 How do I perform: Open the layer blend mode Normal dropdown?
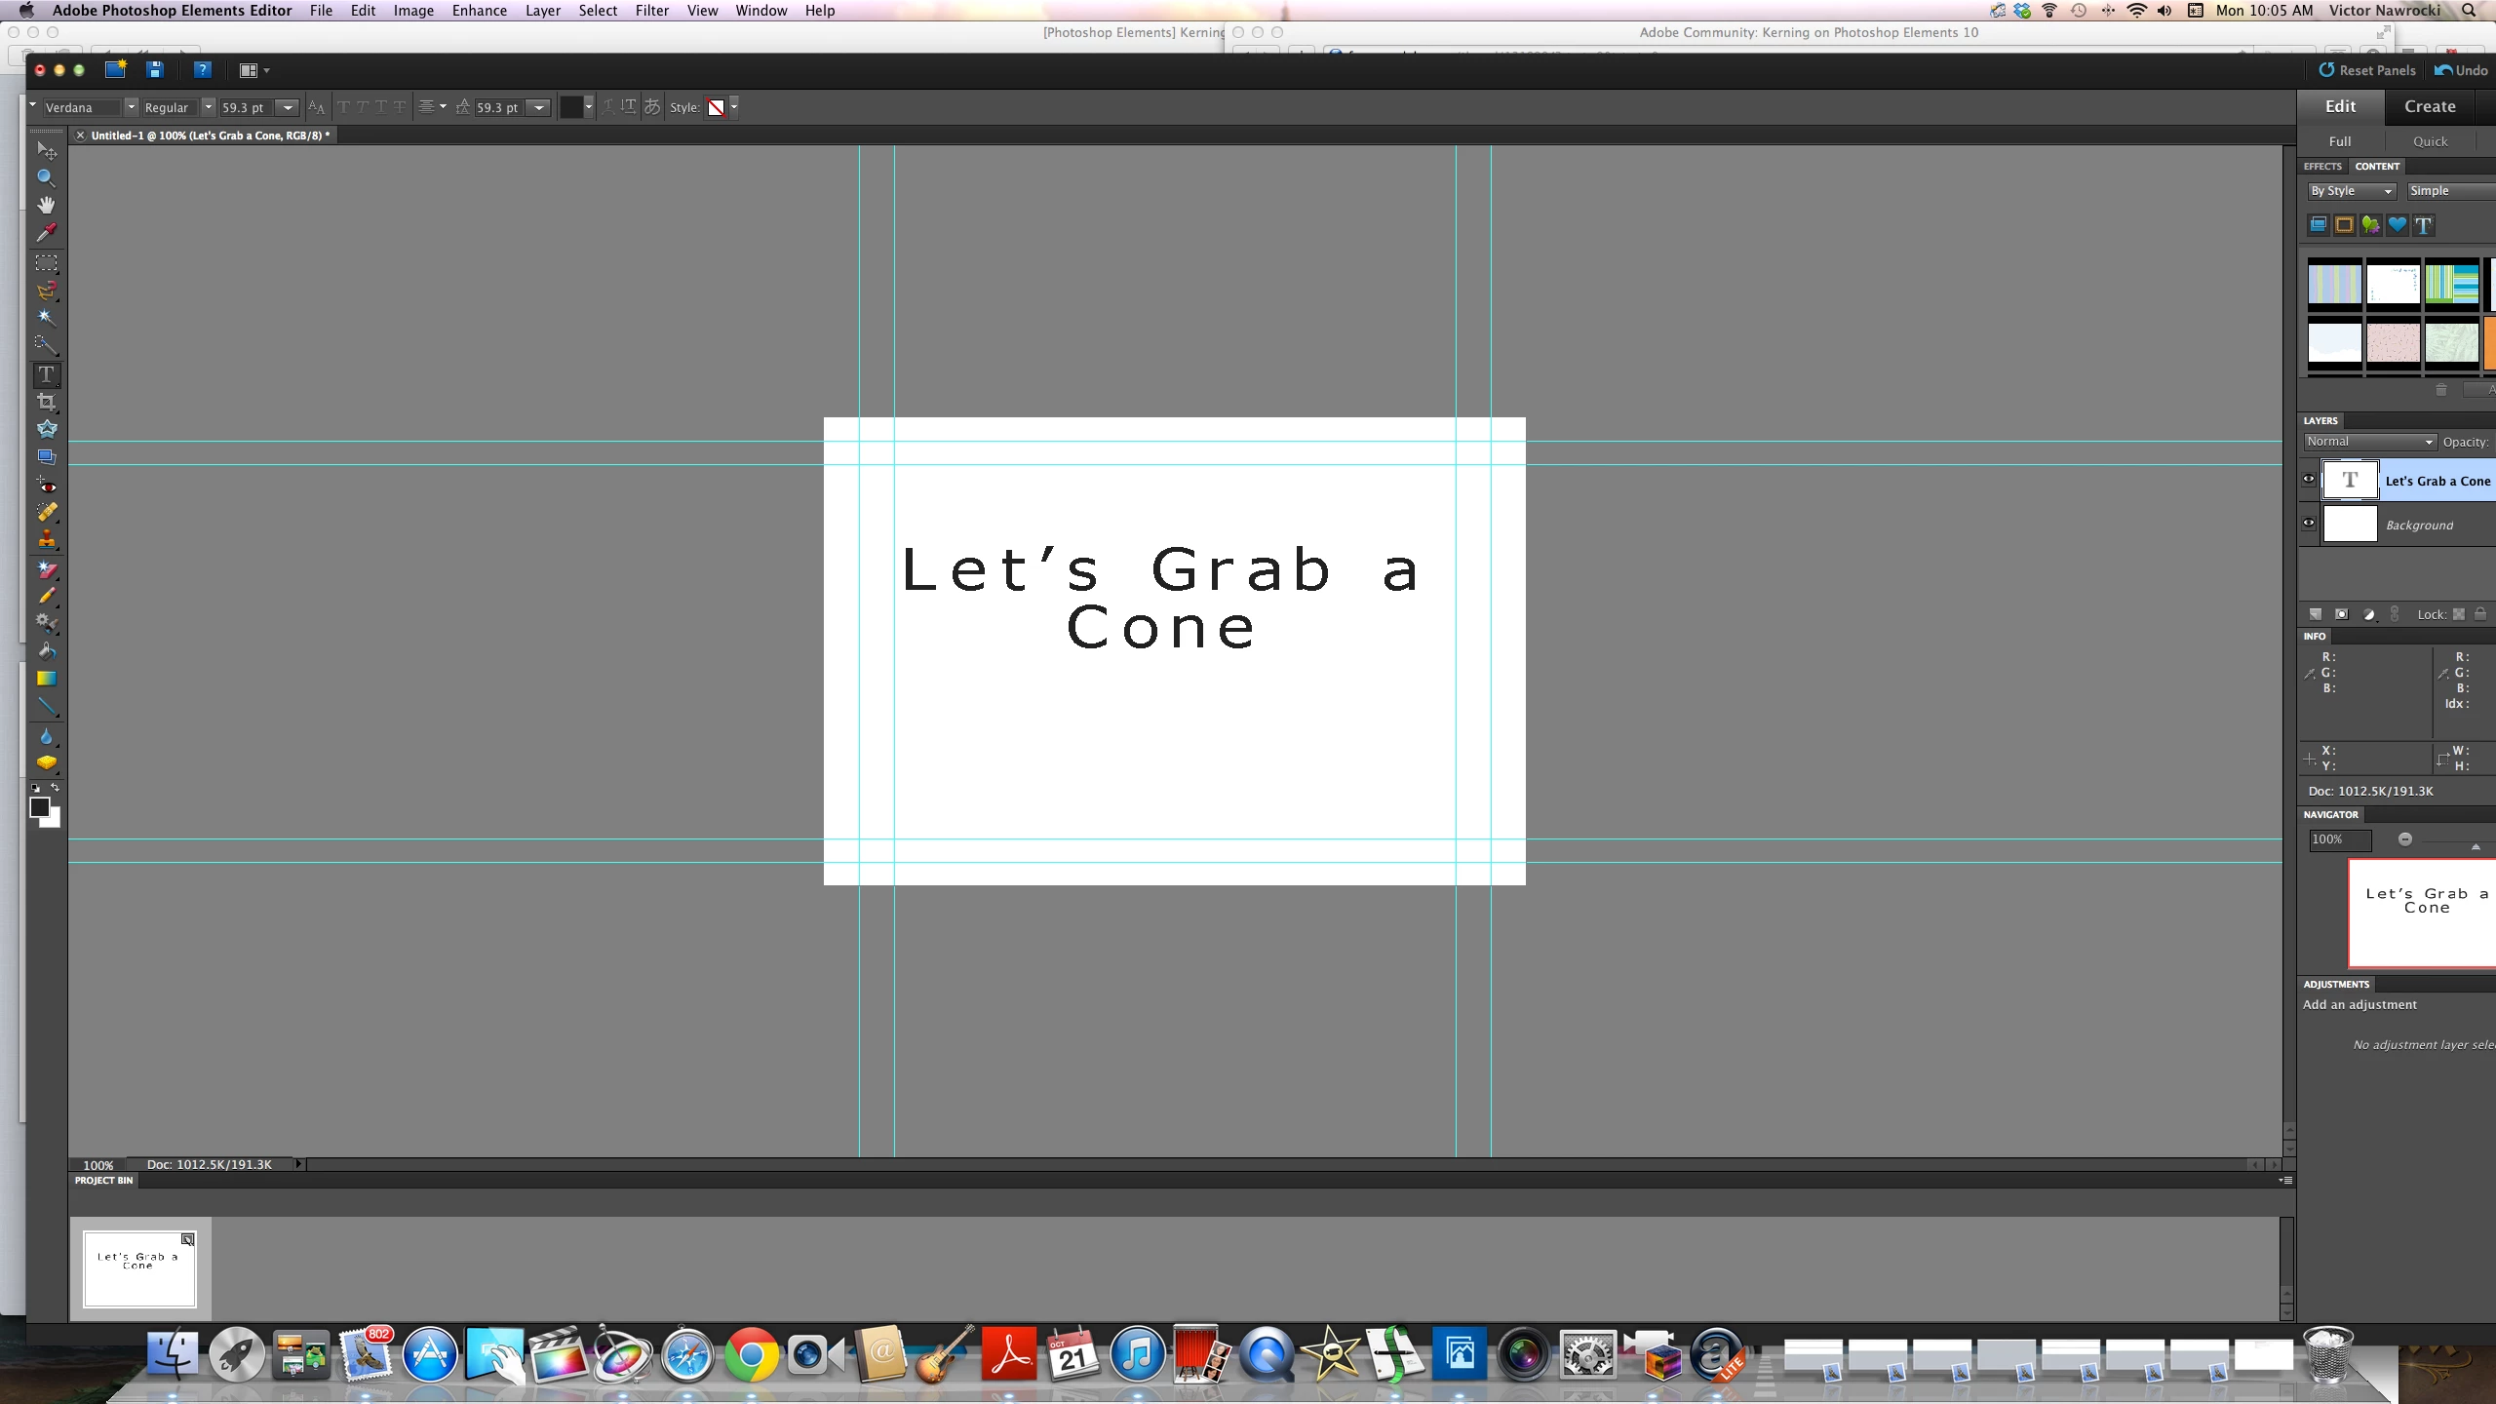point(2369,442)
